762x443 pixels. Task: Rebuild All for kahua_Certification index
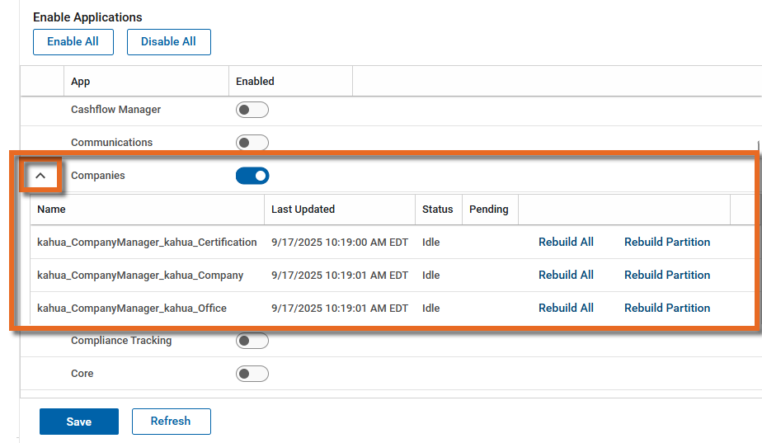pos(566,243)
